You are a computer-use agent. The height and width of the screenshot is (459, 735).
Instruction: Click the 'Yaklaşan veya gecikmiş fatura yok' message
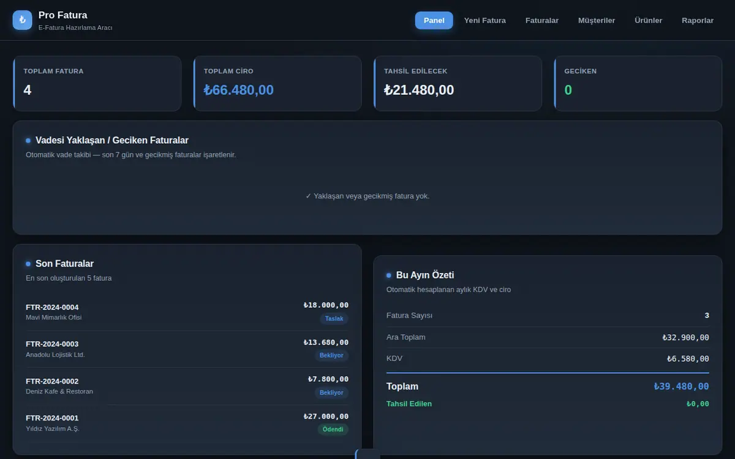367,196
